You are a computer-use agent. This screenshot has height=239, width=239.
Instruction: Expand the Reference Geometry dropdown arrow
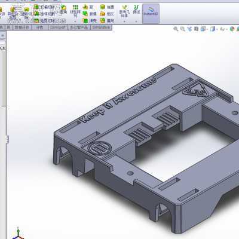tap(124, 21)
